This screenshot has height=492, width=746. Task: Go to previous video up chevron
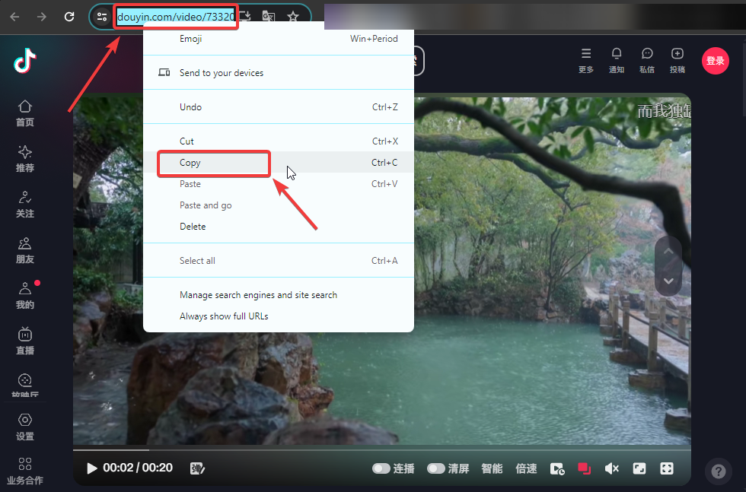668,252
